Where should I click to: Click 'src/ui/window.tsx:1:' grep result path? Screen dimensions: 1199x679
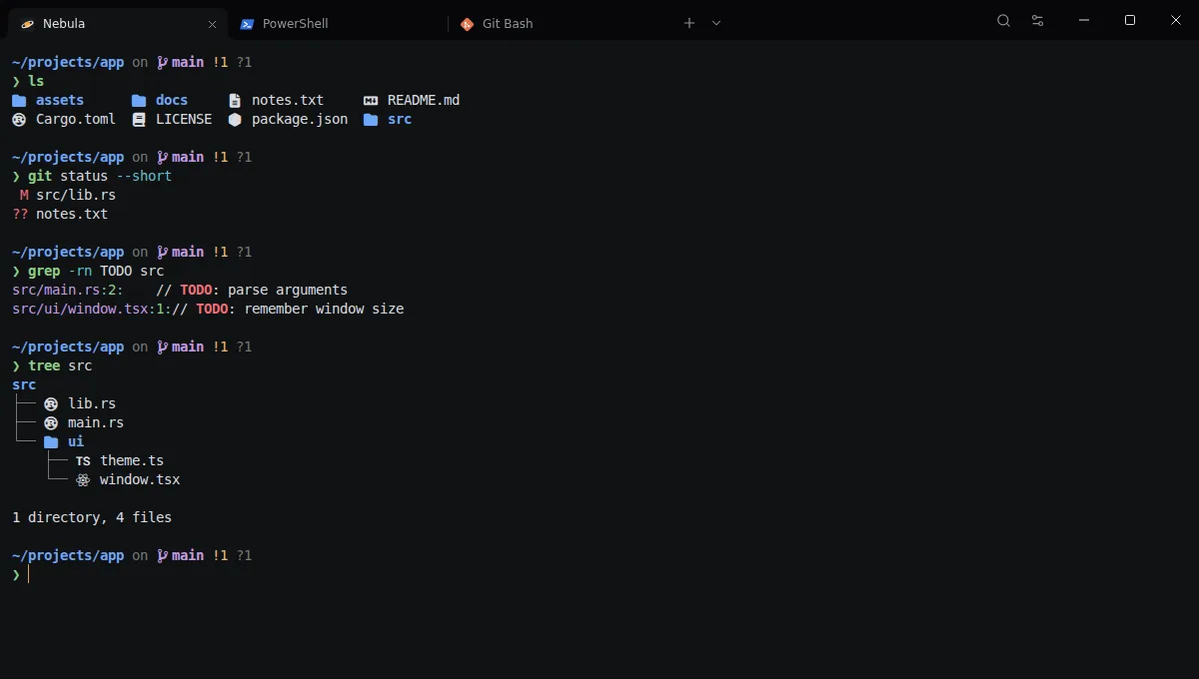(92, 309)
